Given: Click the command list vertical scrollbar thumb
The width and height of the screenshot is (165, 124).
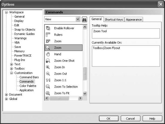Looking at the screenshot, I should click(x=85, y=73).
